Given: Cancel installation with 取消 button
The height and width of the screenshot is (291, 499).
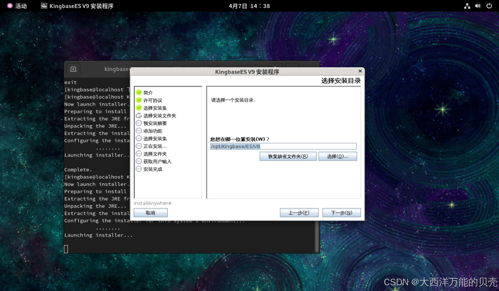Looking at the screenshot, I should tap(151, 213).
